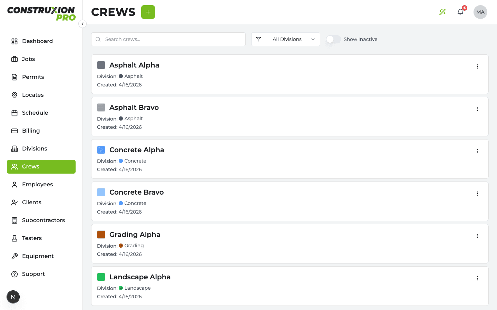The height and width of the screenshot is (310, 497).
Task: Open the magic wand AI assistant icon
Action: 442,12
